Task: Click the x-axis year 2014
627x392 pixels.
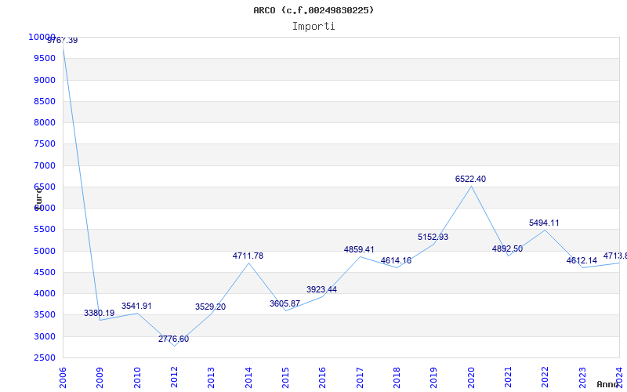Action: (x=248, y=378)
